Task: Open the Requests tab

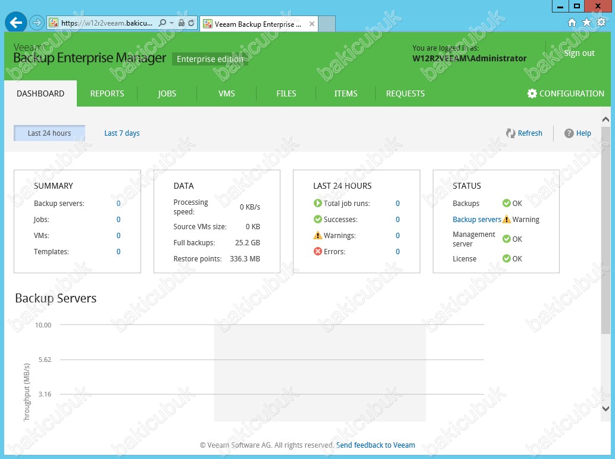Action: pos(405,93)
